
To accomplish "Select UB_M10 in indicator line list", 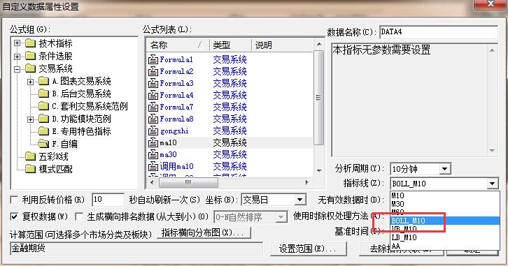I will click(444, 229).
